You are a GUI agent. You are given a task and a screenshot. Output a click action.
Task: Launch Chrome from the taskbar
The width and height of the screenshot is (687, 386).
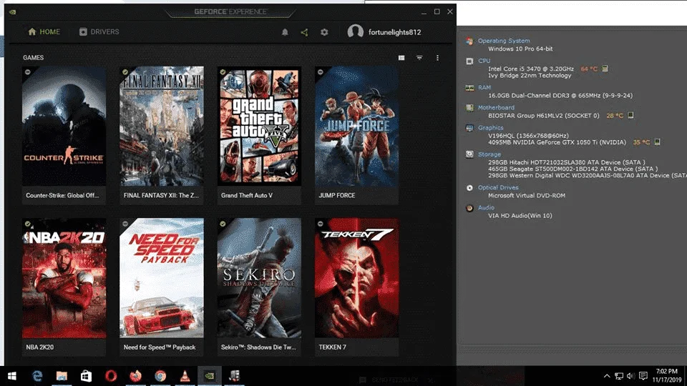[160, 376]
